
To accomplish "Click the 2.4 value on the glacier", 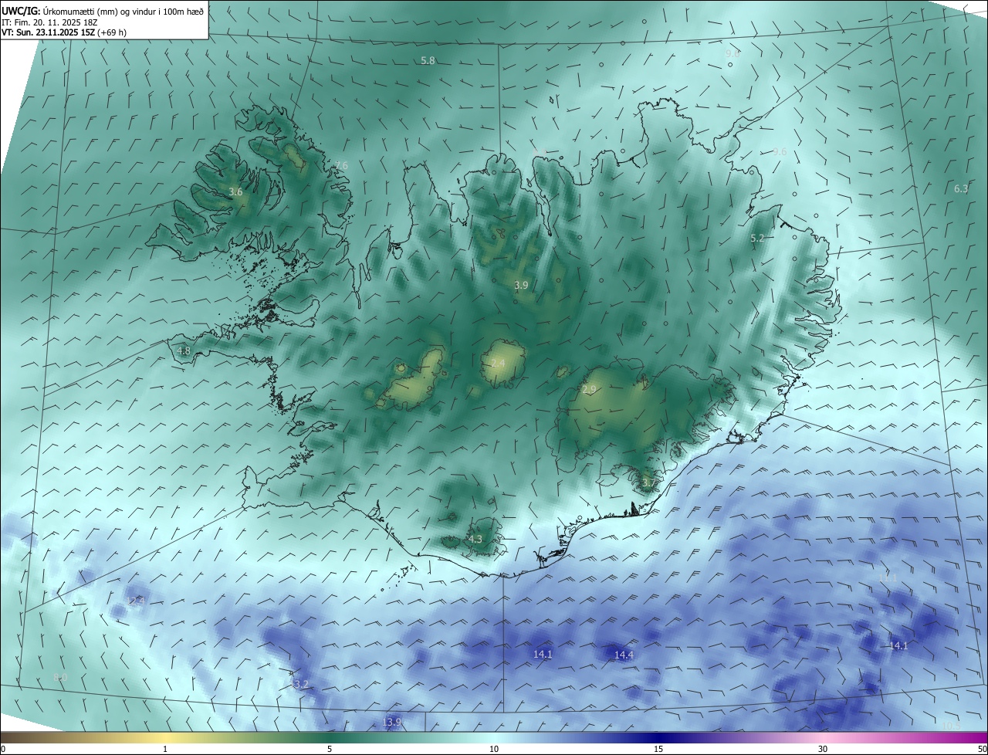I will point(498,363).
